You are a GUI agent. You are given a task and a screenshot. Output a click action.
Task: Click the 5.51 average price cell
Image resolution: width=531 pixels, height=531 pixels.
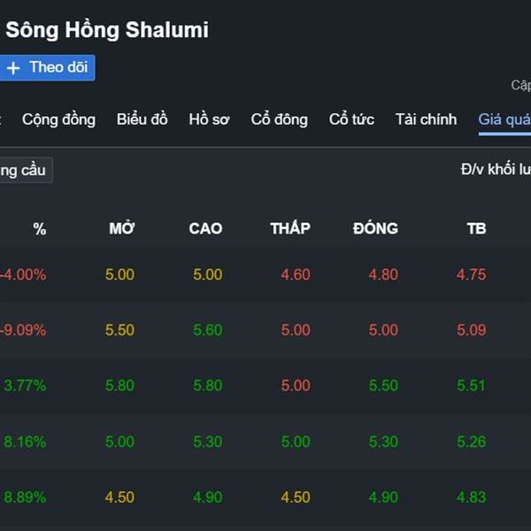[x=472, y=386]
